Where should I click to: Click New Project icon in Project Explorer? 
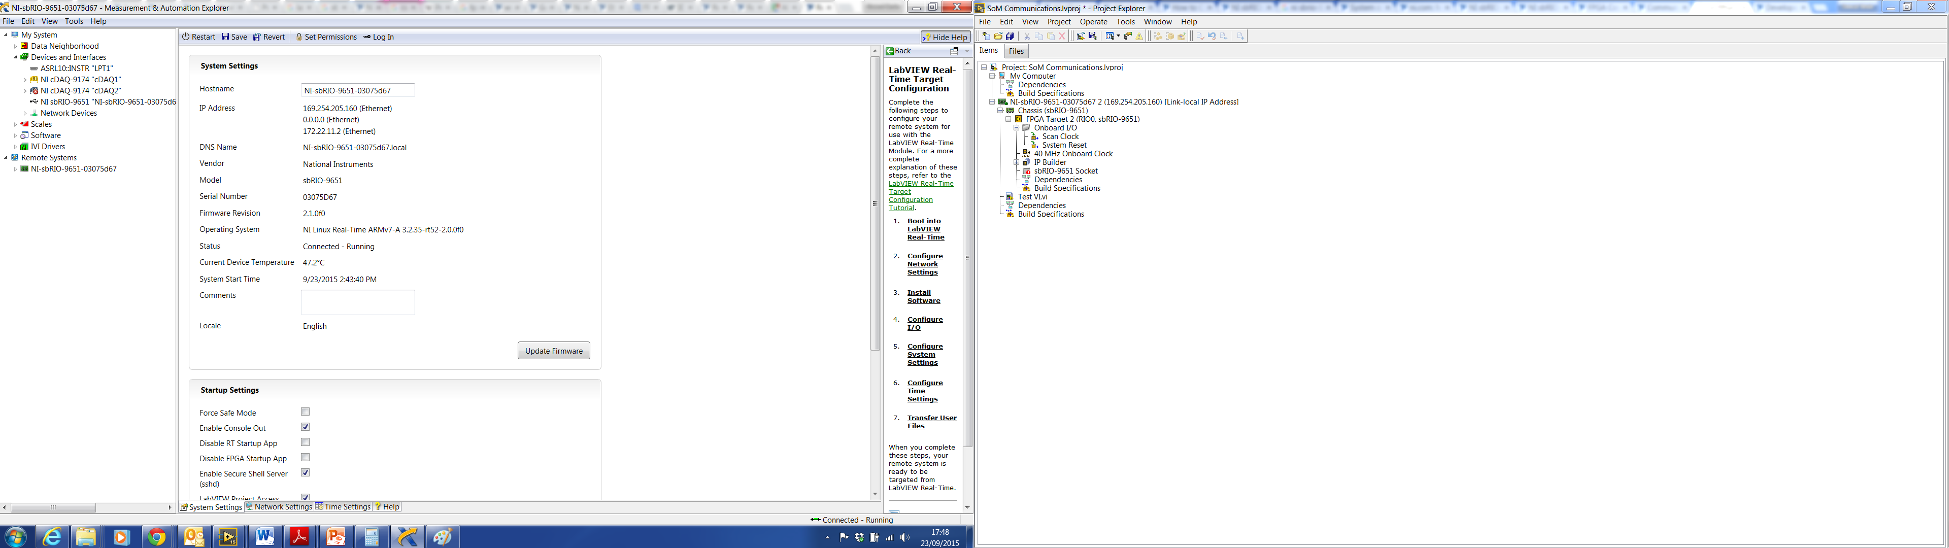click(986, 37)
